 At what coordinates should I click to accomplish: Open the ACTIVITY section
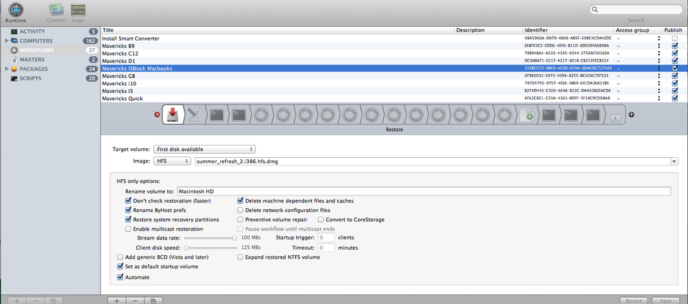point(32,32)
